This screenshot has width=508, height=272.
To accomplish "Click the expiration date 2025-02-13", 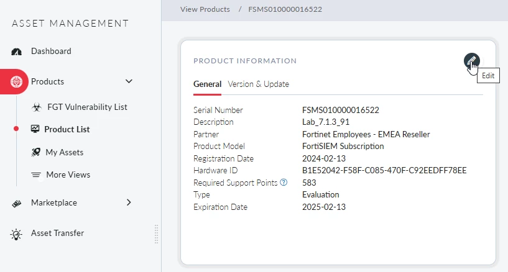I will point(324,207).
